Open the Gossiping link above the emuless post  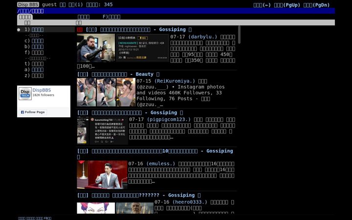tap(220, 151)
